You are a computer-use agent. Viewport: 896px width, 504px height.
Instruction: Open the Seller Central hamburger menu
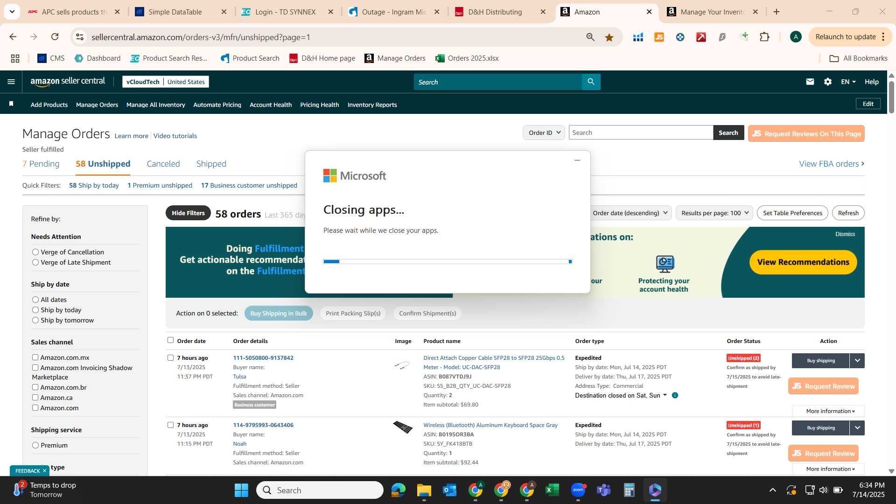pos(11,82)
